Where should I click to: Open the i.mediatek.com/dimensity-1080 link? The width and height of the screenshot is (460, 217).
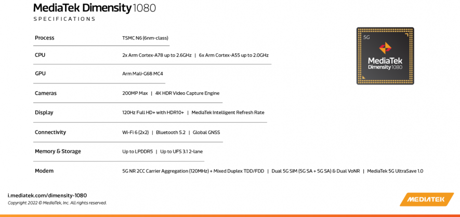point(47,195)
